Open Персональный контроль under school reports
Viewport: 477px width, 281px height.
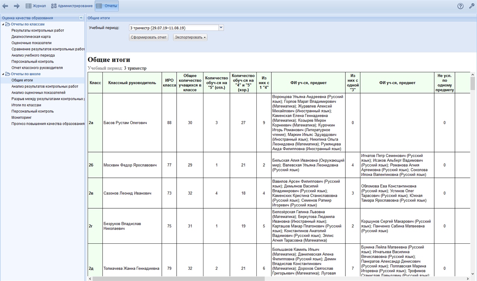pyautogui.click(x=32, y=111)
